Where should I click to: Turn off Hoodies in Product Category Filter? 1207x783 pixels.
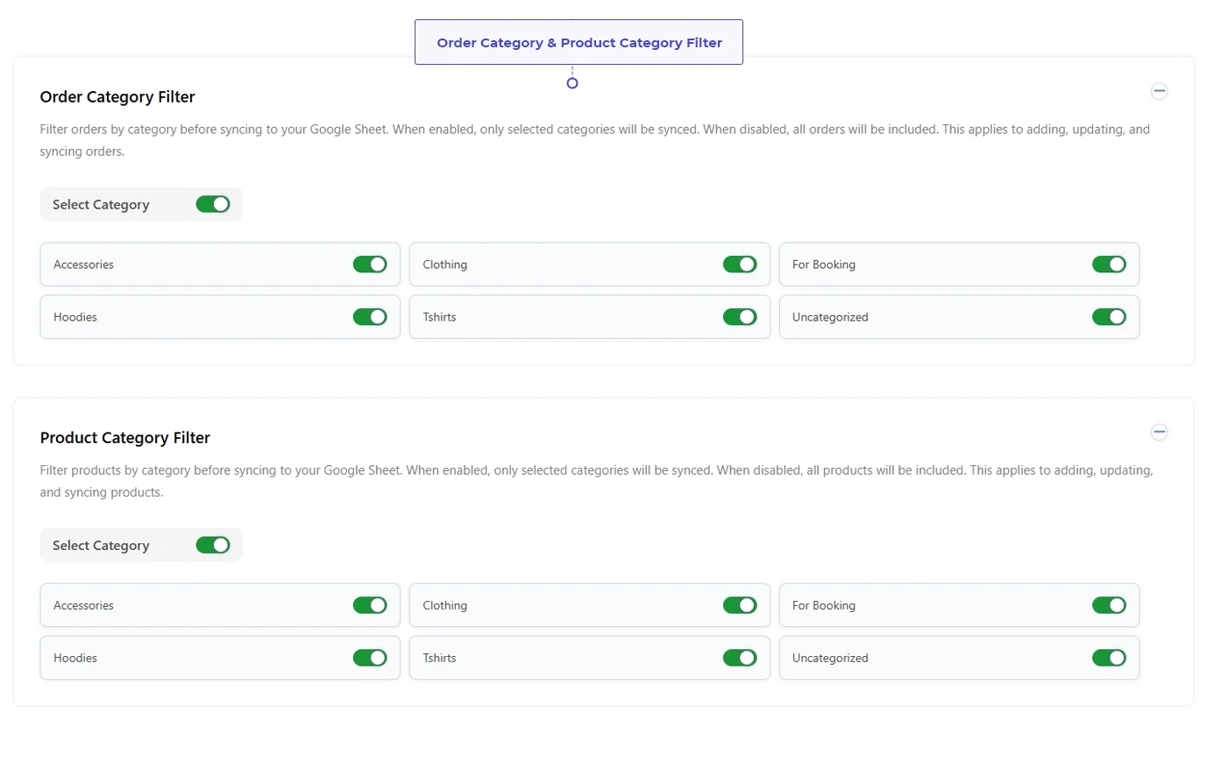pyautogui.click(x=370, y=658)
